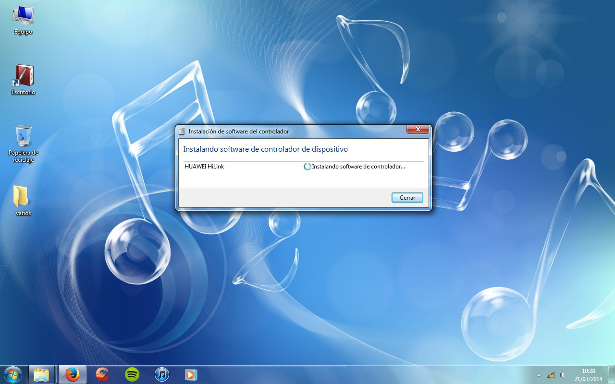Click the 'Instalando software de controlador de dispositivo' heading
This screenshot has height=384, width=615.
265,149
